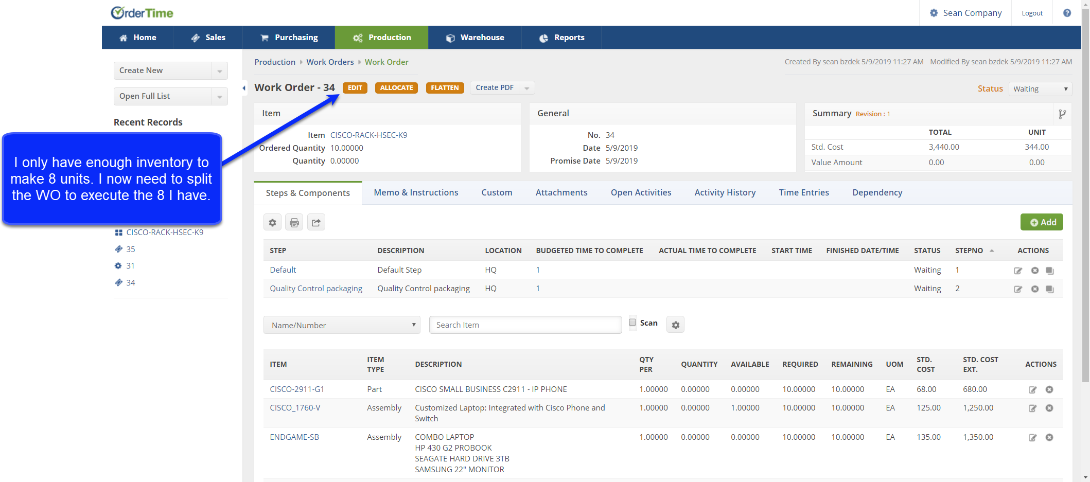Click the OrderTime logo
The height and width of the screenshot is (482, 1090).
coord(142,13)
